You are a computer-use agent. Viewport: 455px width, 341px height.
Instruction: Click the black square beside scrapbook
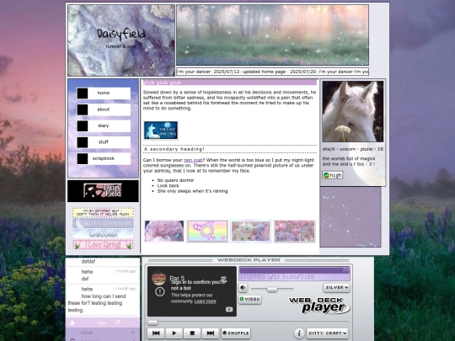click(x=83, y=159)
